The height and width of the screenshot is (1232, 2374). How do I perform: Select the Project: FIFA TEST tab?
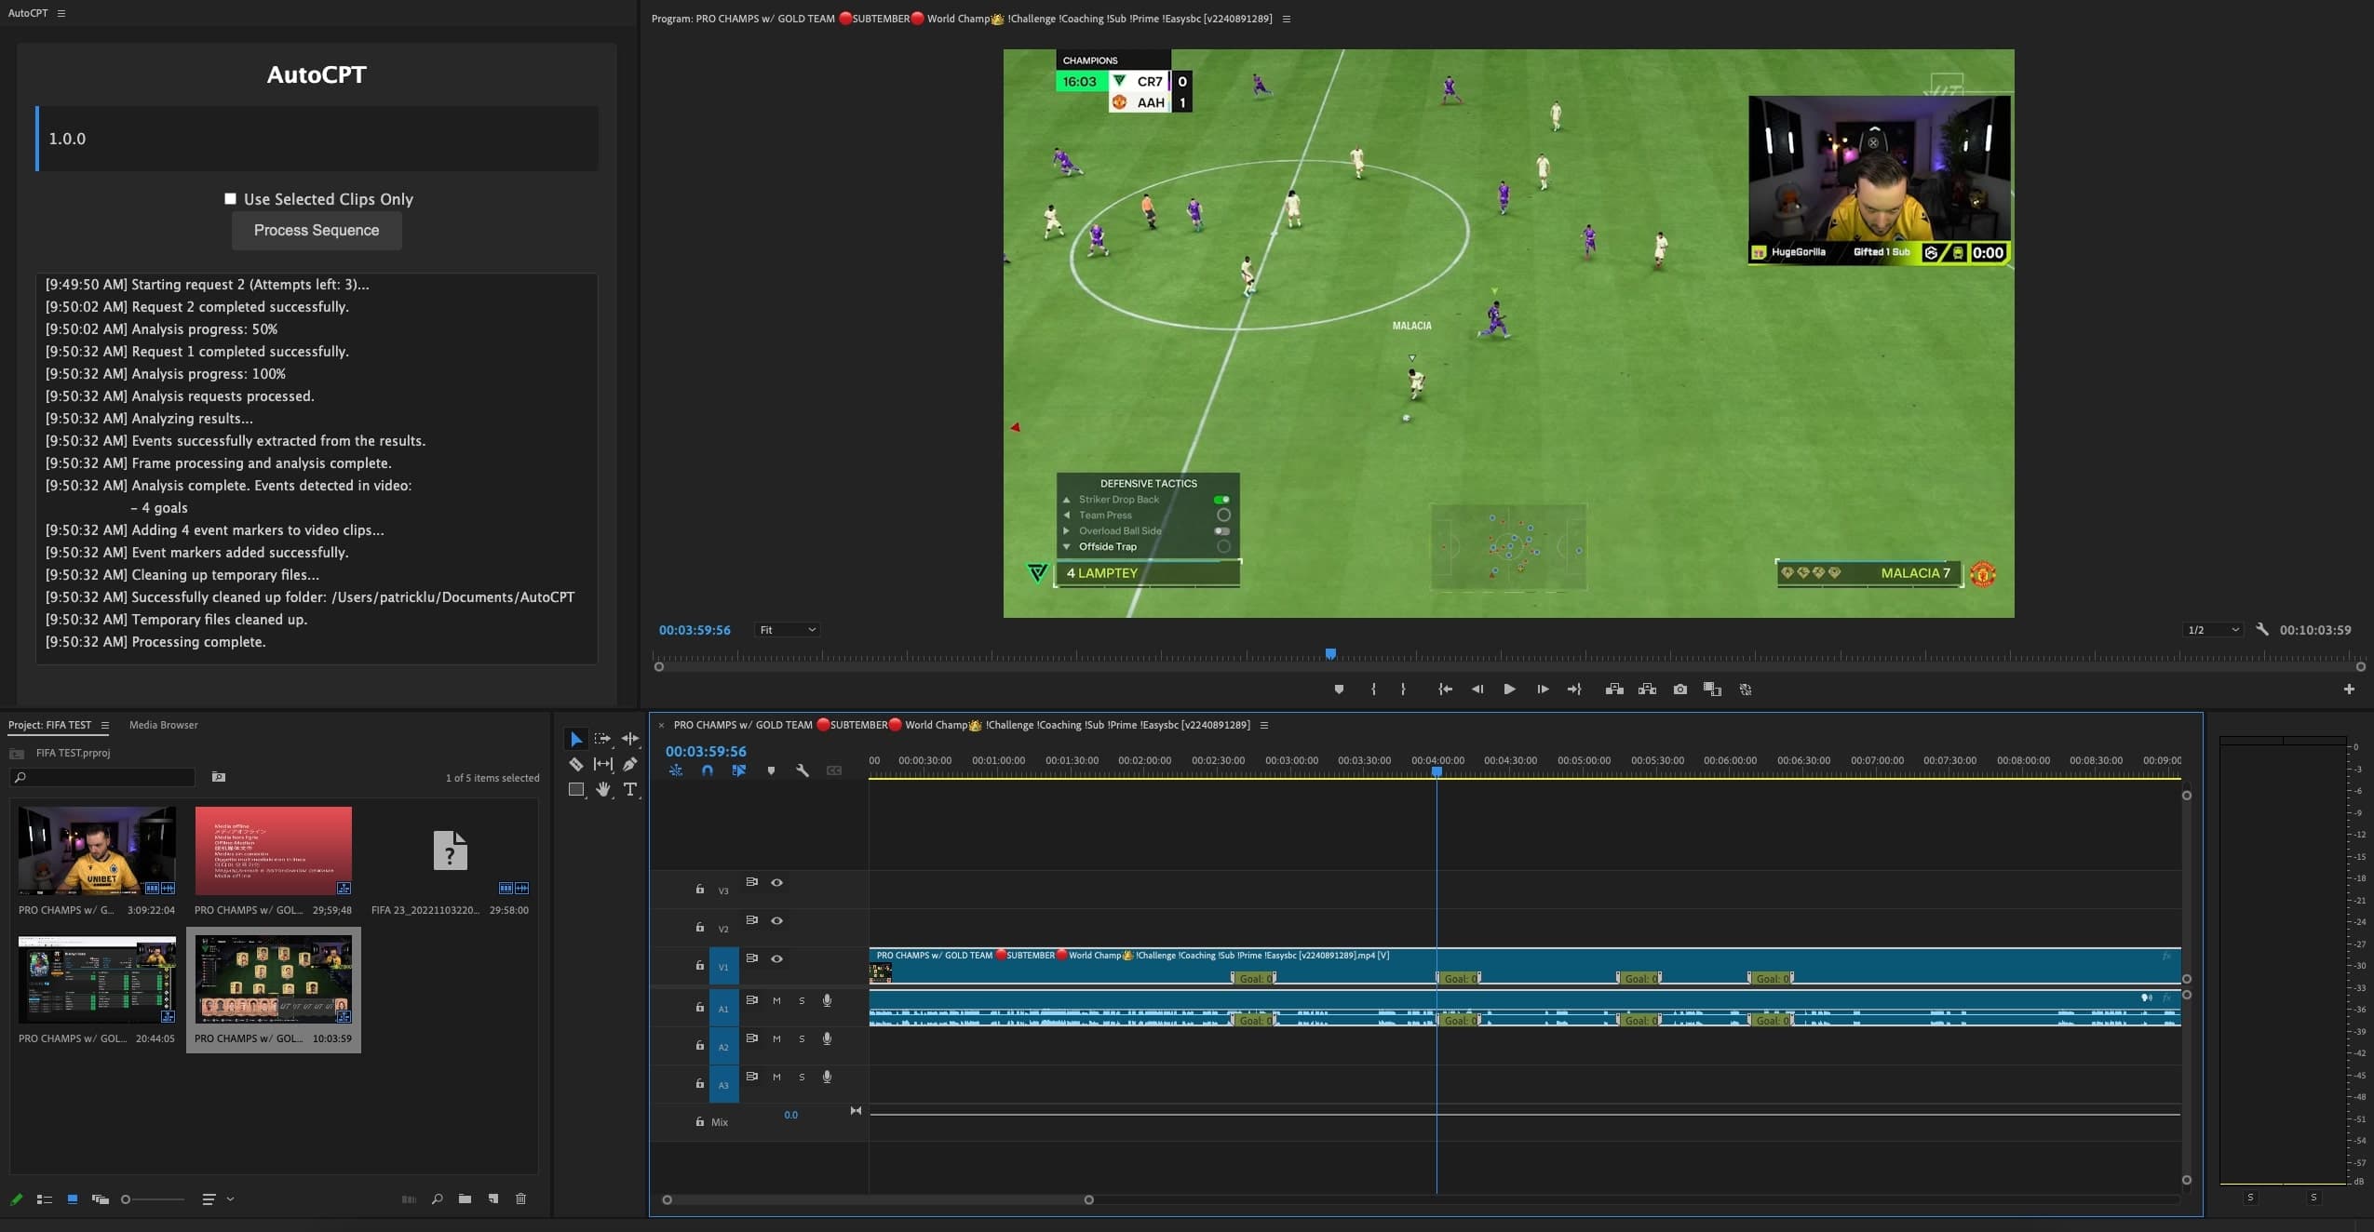tap(49, 725)
